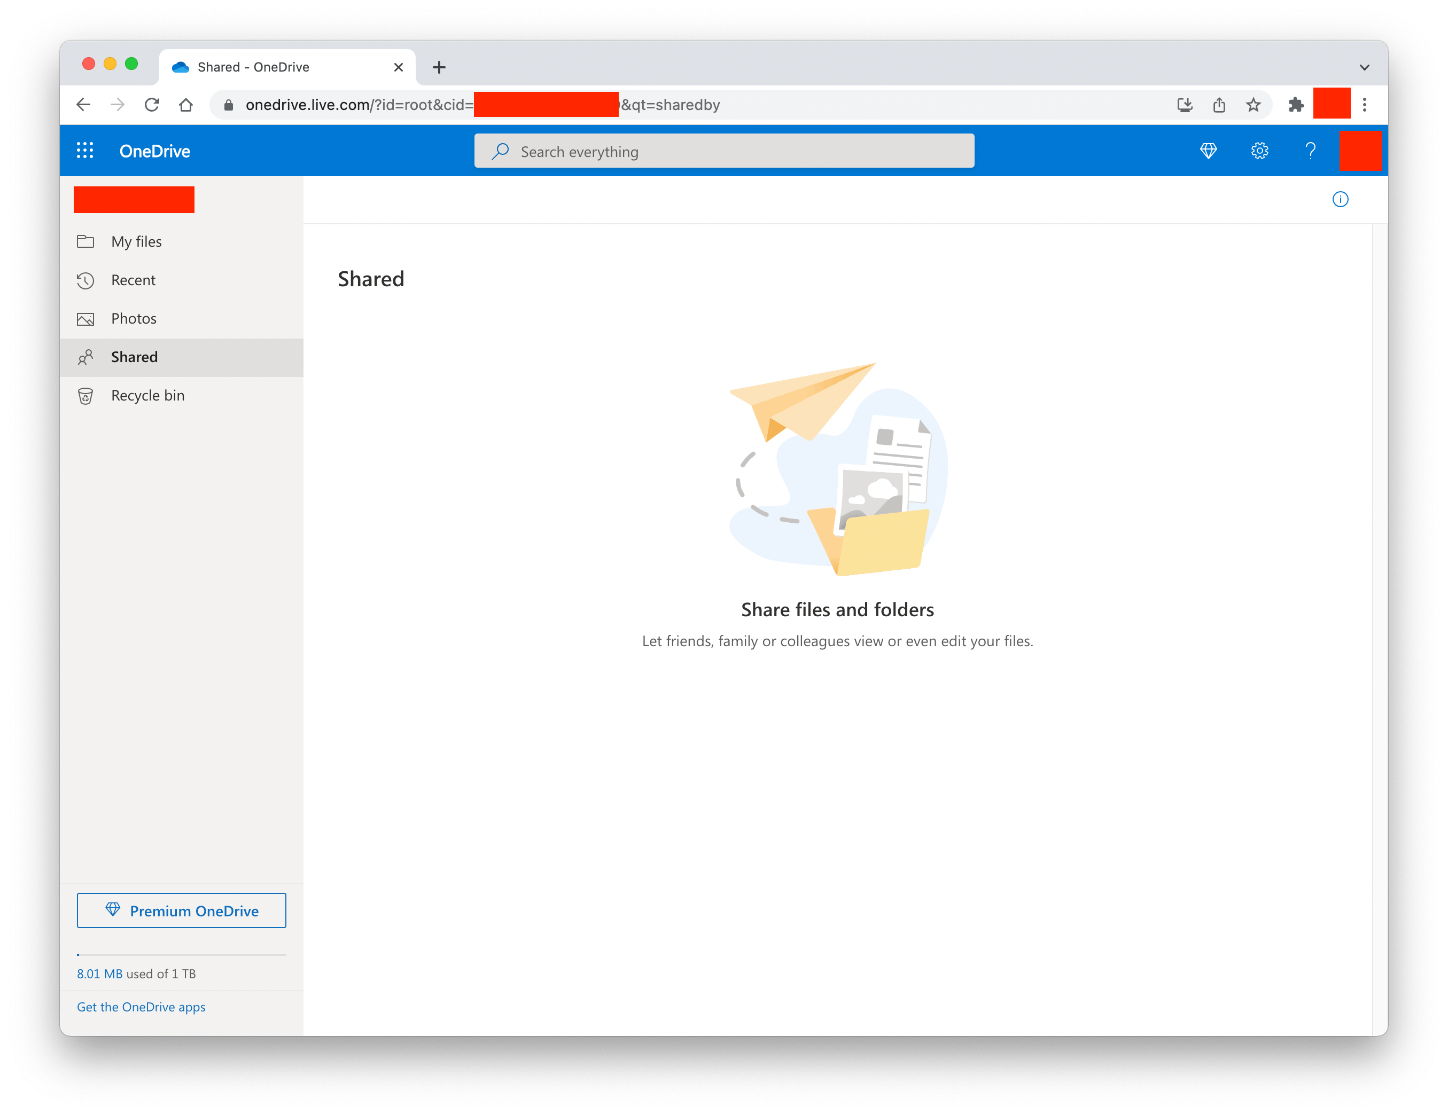Click the share page icon in address bar
1448x1115 pixels.
click(x=1219, y=105)
